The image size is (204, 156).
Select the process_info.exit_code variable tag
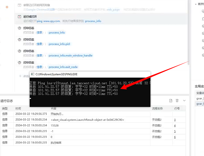coord(63,67)
